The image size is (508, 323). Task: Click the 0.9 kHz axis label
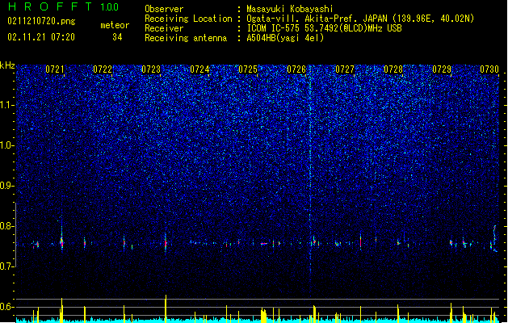[7, 186]
